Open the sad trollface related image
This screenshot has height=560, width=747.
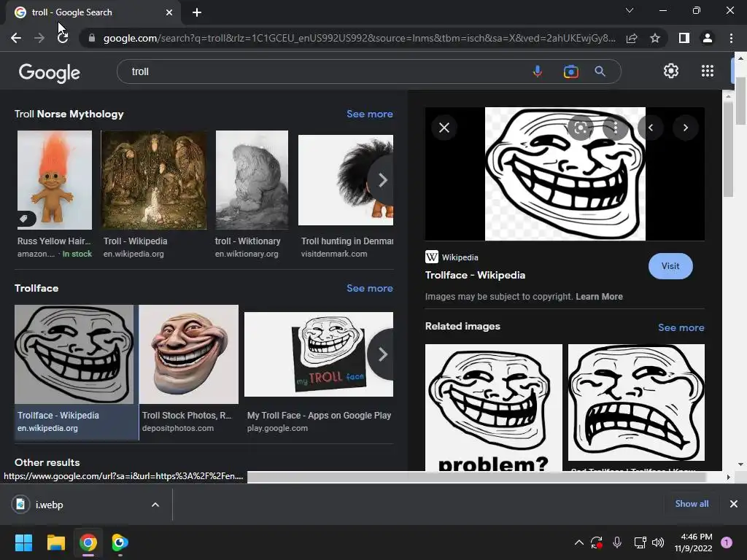636,402
